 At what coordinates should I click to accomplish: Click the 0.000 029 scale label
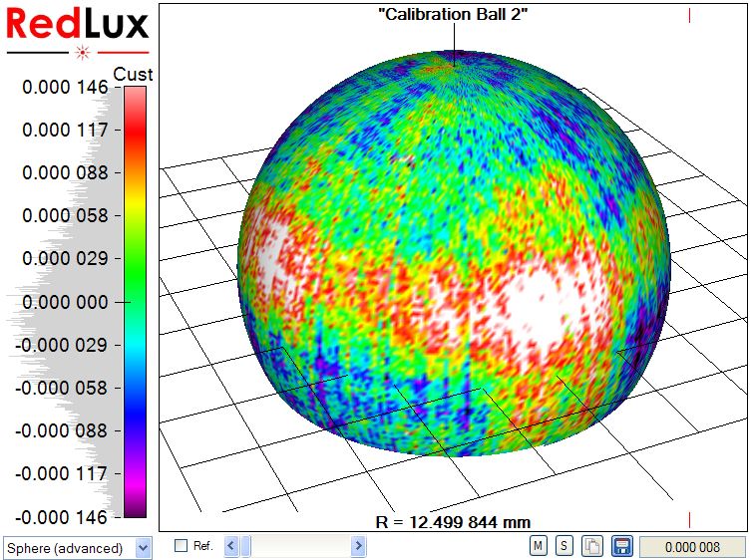(x=65, y=258)
